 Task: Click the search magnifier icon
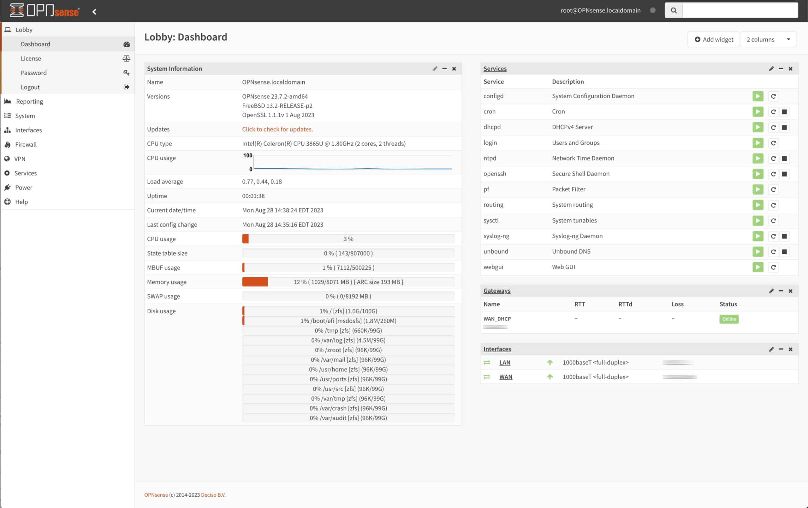pyautogui.click(x=674, y=10)
